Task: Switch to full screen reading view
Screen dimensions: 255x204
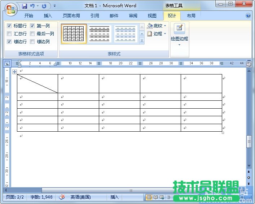Action: 155,197
